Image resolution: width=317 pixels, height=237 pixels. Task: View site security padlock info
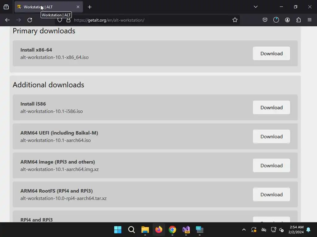(68, 20)
